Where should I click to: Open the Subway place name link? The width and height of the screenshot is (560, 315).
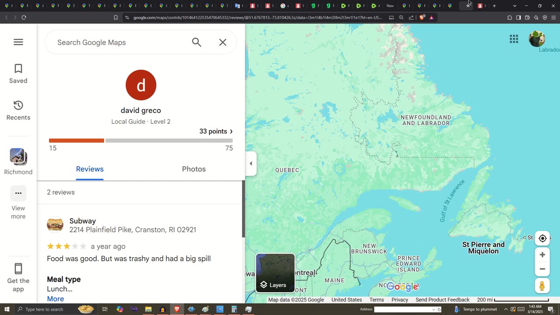pyautogui.click(x=83, y=221)
